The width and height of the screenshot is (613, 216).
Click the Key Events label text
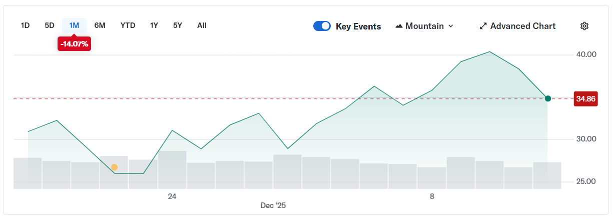(x=358, y=26)
